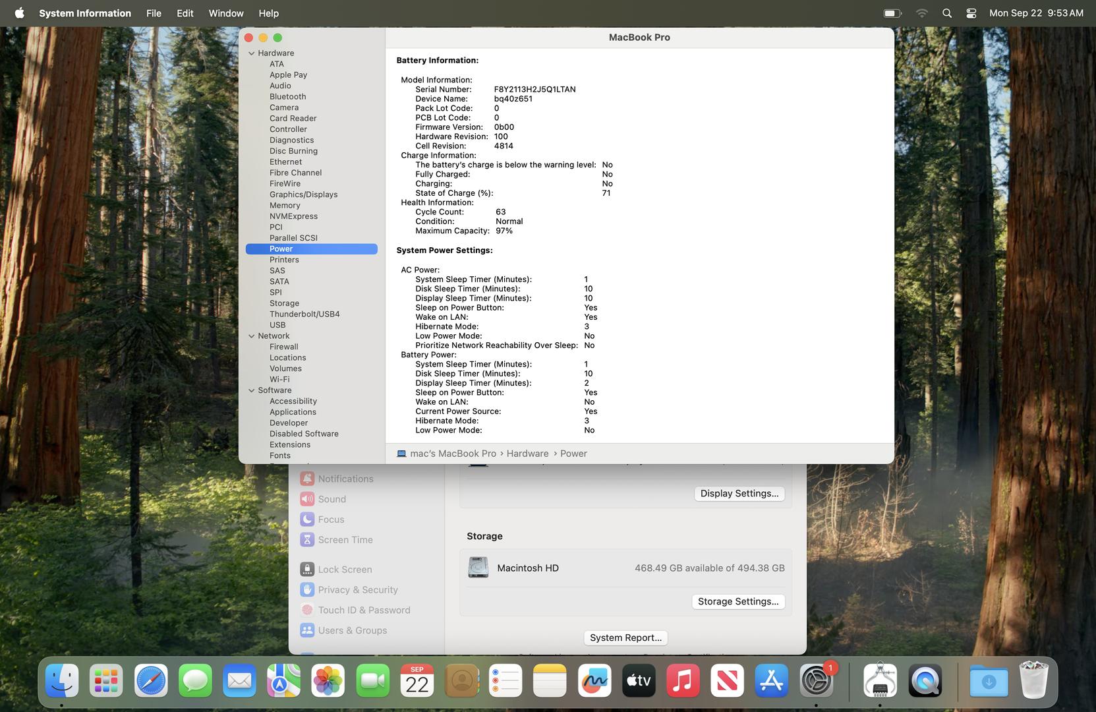The height and width of the screenshot is (712, 1096).
Task: Open QuickTime Player in dock
Action: [x=925, y=680]
